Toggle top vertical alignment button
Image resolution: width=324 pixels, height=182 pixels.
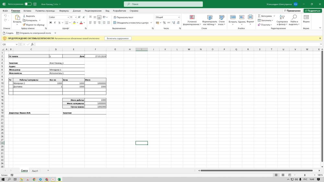point(90,17)
